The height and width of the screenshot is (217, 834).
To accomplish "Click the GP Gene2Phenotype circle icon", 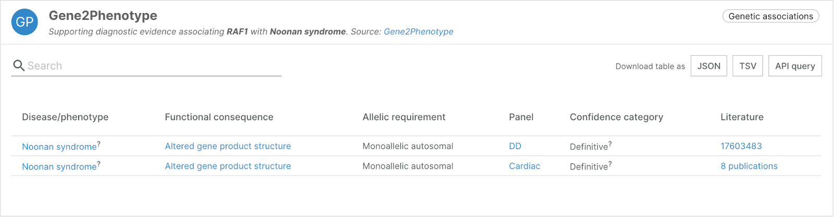I will (24, 22).
